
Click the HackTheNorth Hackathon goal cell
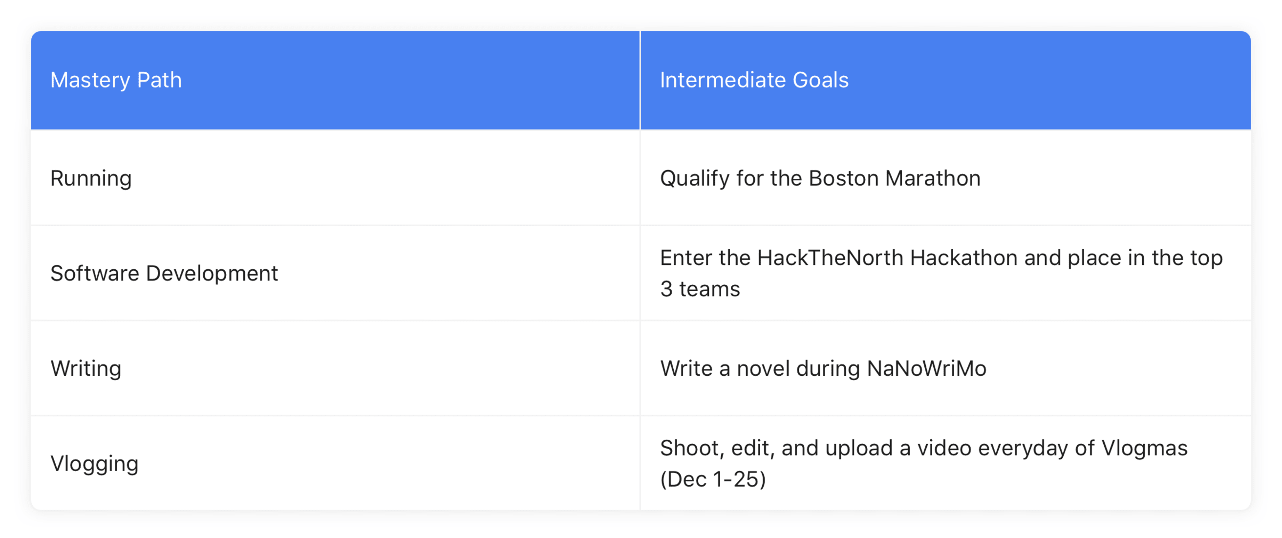[x=945, y=273]
